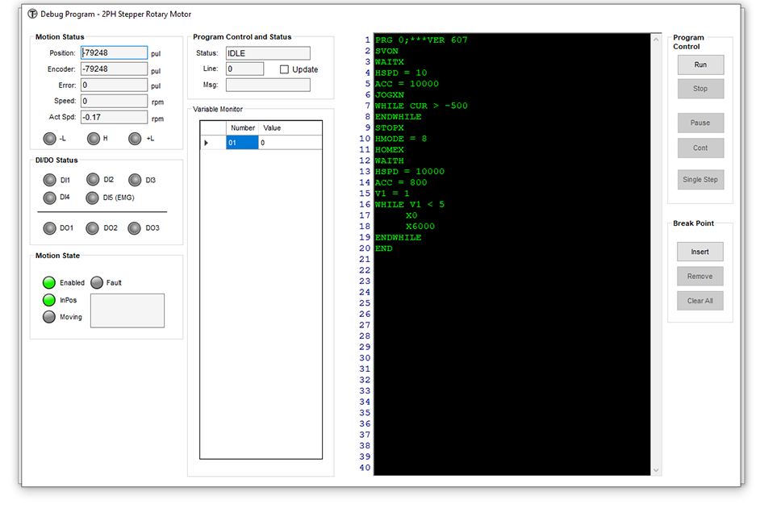Click the code editor scrollbar down arrow
Viewport: 781px width, 521px height.
coord(656,470)
